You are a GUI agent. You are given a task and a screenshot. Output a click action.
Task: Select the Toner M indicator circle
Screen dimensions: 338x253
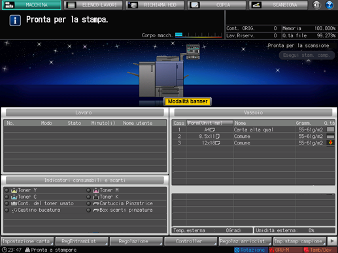88,190
